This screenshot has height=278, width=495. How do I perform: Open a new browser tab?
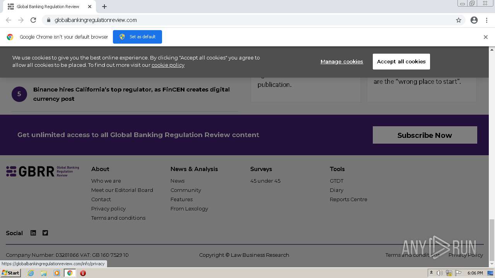104,7
